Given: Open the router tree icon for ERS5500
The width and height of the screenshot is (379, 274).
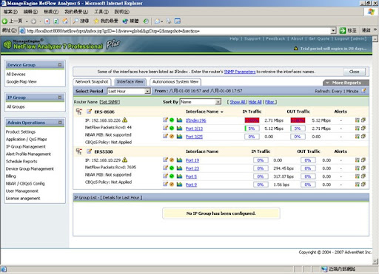Looking at the screenshot, I should 79,151.
